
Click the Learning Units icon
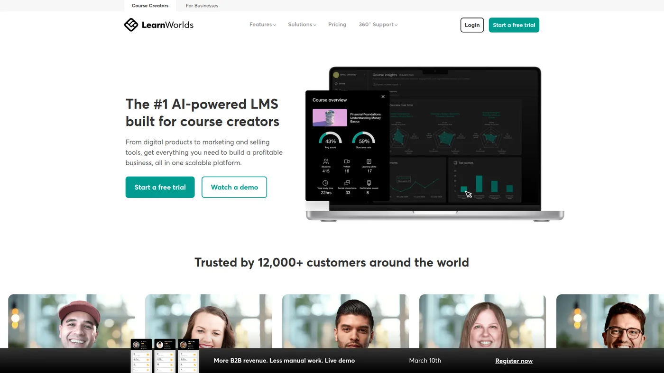click(x=369, y=161)
